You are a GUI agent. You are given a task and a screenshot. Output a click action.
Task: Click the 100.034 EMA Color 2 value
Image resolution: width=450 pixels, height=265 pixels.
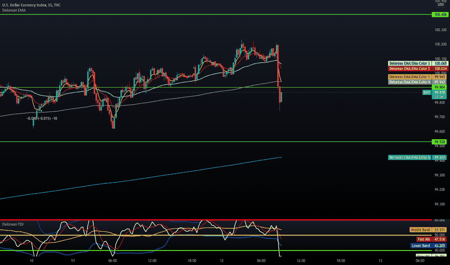[x=440, y=68]
